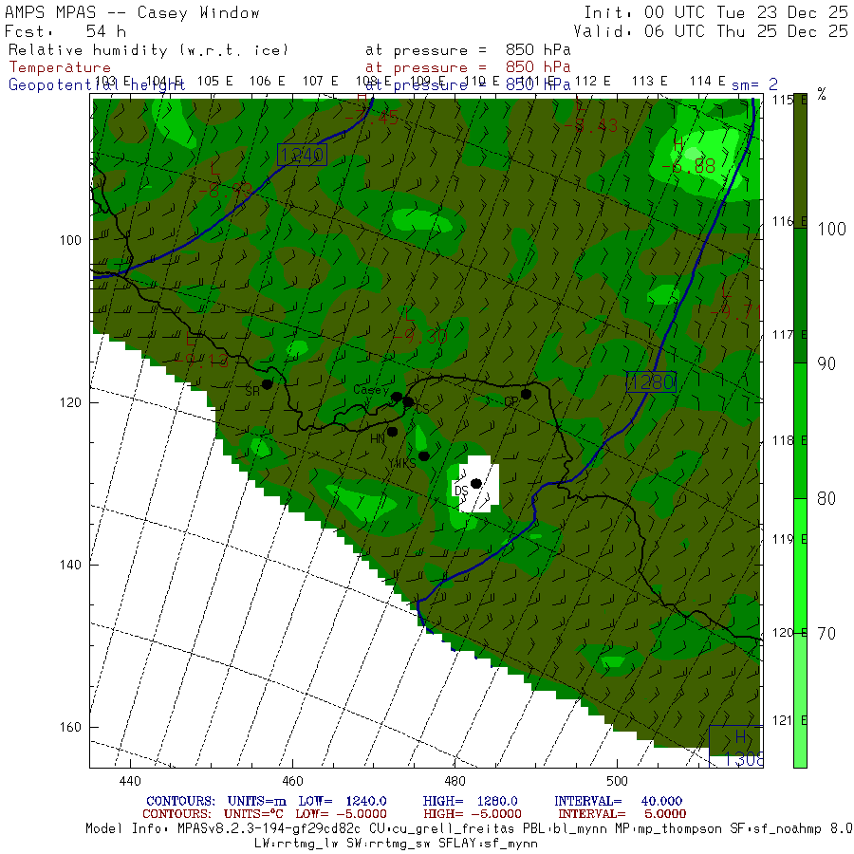The height and width of the screenshot is (854, 854).
Task: Click the % unit symbol above legend
Action: pos(822,95)
